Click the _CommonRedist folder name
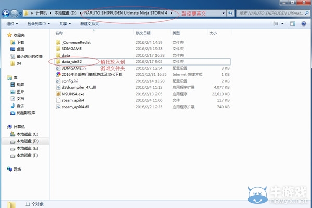This screenshot has width=312, height=208. click(x=76, y=42)
